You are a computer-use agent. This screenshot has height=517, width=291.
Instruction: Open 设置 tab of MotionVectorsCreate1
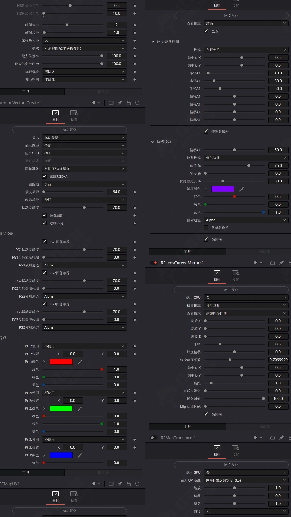click(74, 115)
